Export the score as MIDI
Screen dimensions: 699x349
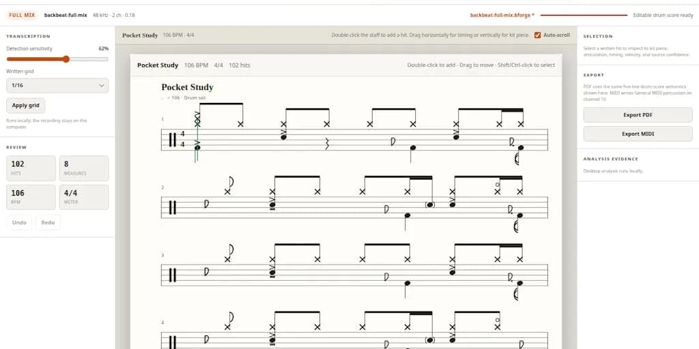point(638,134)
